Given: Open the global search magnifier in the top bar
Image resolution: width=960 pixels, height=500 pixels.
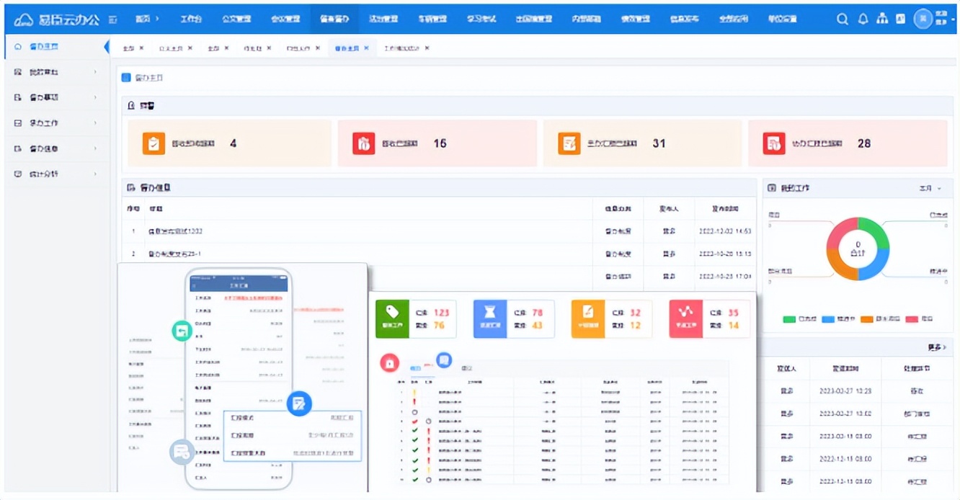Looking at the screenshot, I should 842,19.
